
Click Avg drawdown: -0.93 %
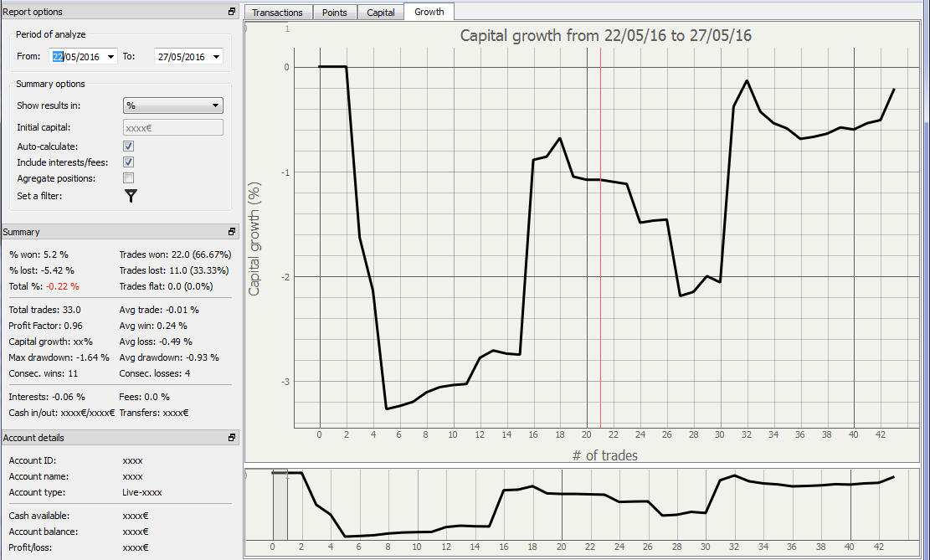point(169,357)
